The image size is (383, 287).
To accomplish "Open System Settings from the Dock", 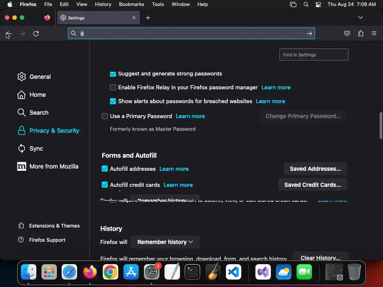I will (151, 272).
